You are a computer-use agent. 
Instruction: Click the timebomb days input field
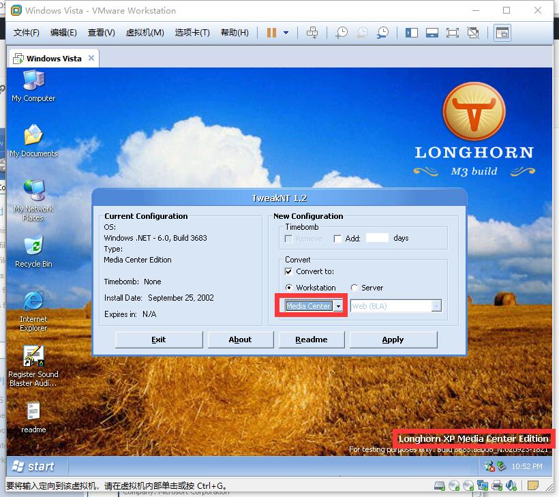click(377, 238)
